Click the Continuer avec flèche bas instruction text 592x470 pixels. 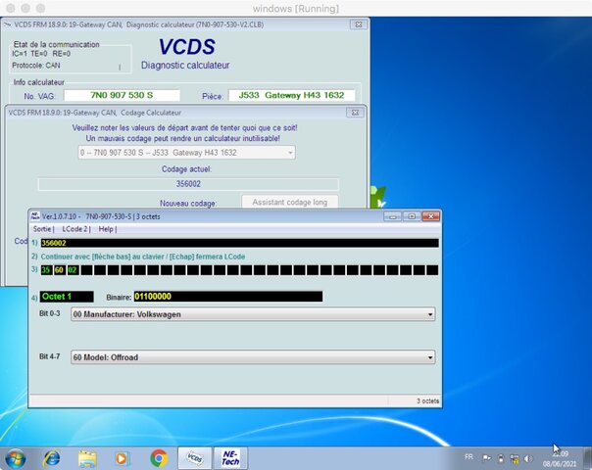coord(143,257)
